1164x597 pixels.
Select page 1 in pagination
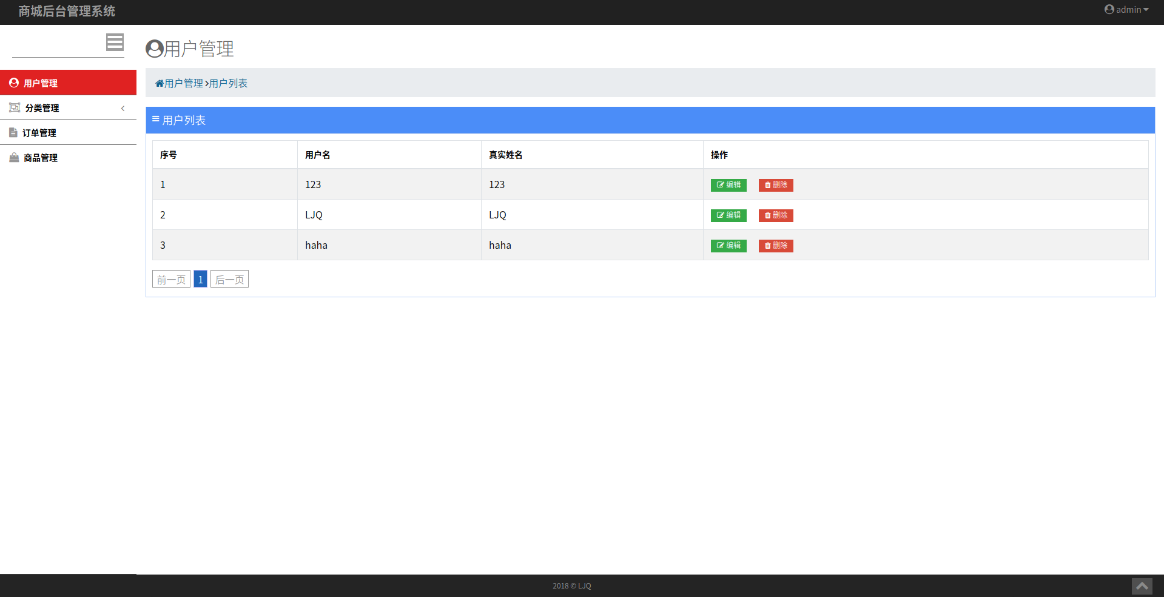200,279
